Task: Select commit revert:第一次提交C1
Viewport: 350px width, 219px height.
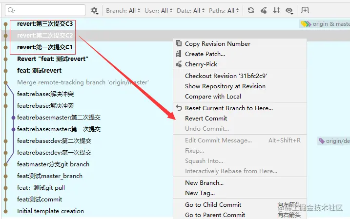Action: 44,47
